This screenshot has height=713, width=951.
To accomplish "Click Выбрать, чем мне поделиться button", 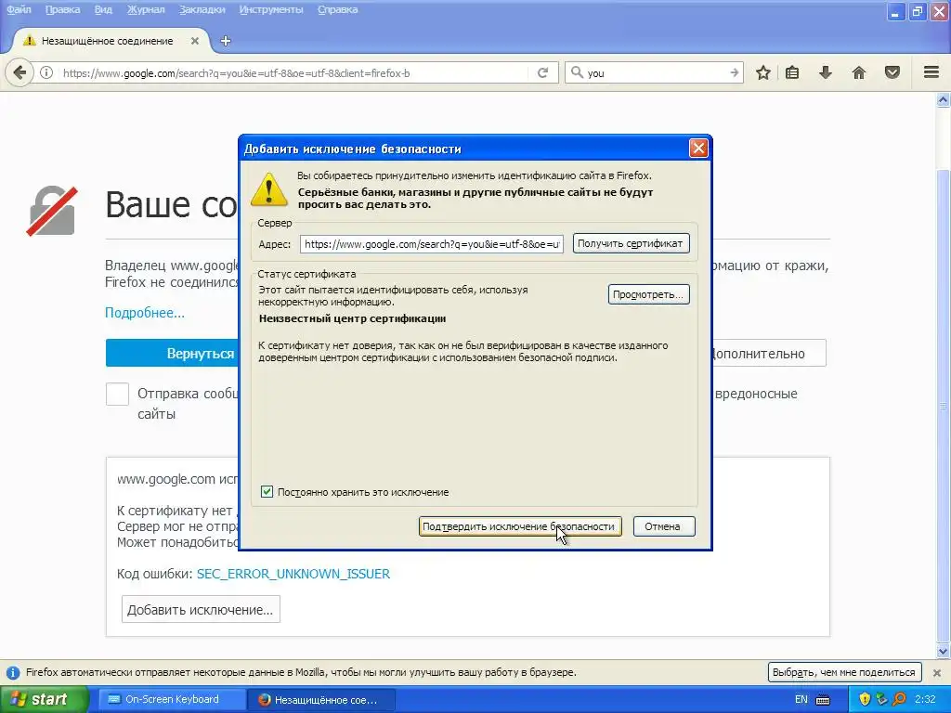I will click(843, 672).
